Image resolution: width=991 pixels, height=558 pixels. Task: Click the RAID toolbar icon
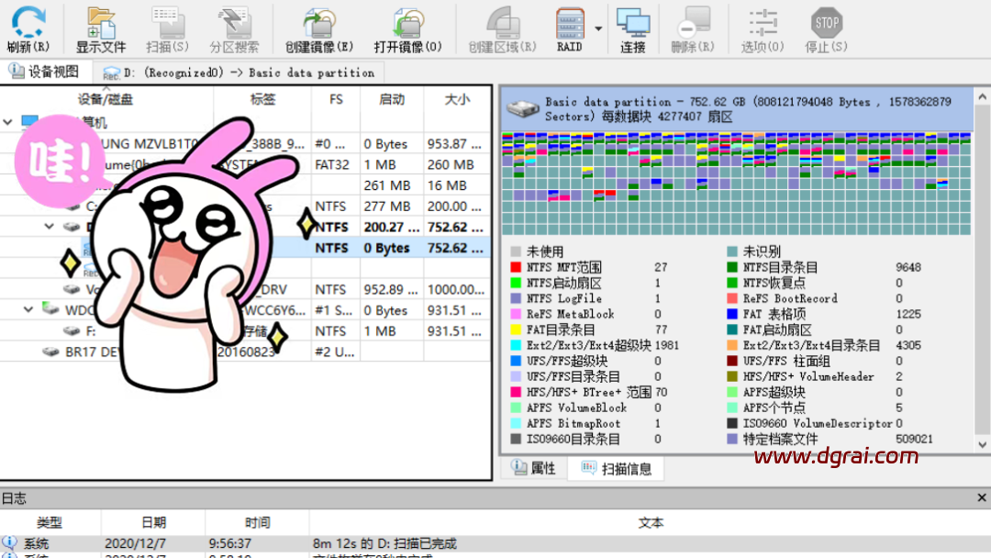pyautogui.click(x=570, y=23)
